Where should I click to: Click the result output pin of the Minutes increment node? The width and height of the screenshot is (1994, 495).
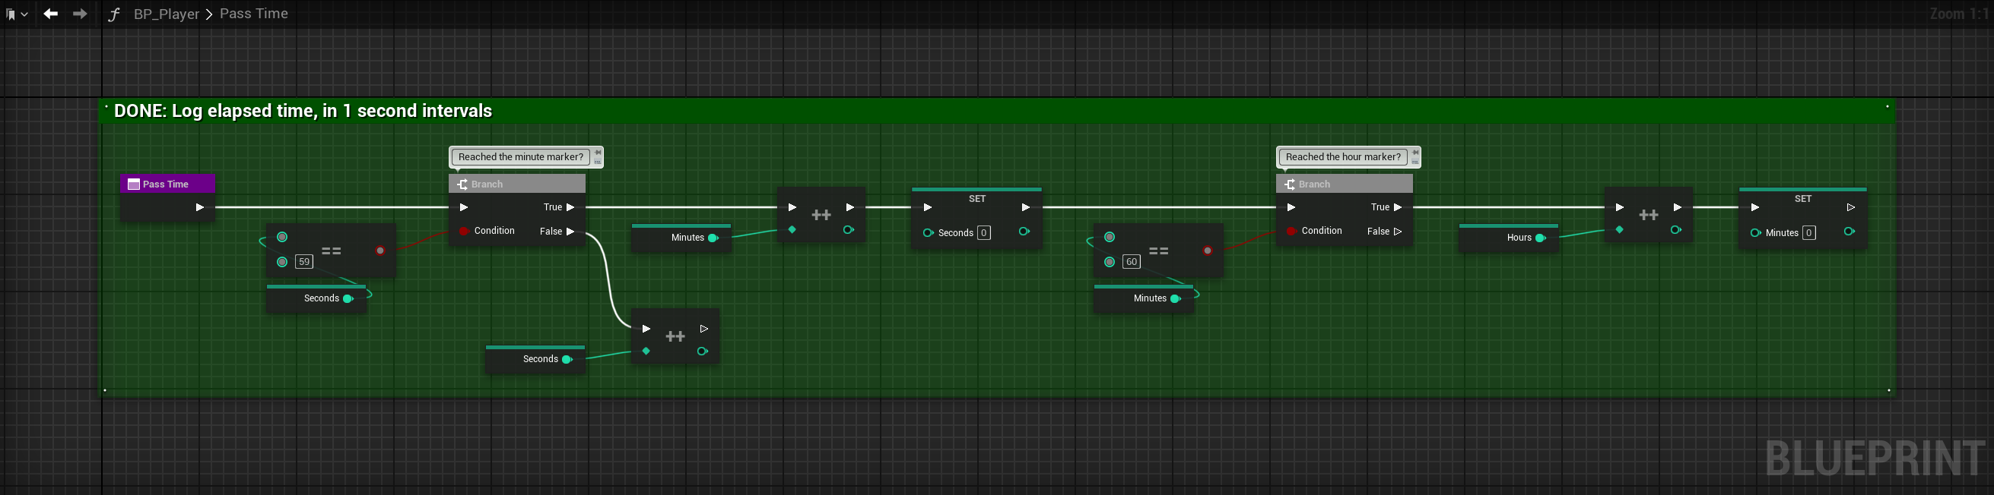(849, 229)
